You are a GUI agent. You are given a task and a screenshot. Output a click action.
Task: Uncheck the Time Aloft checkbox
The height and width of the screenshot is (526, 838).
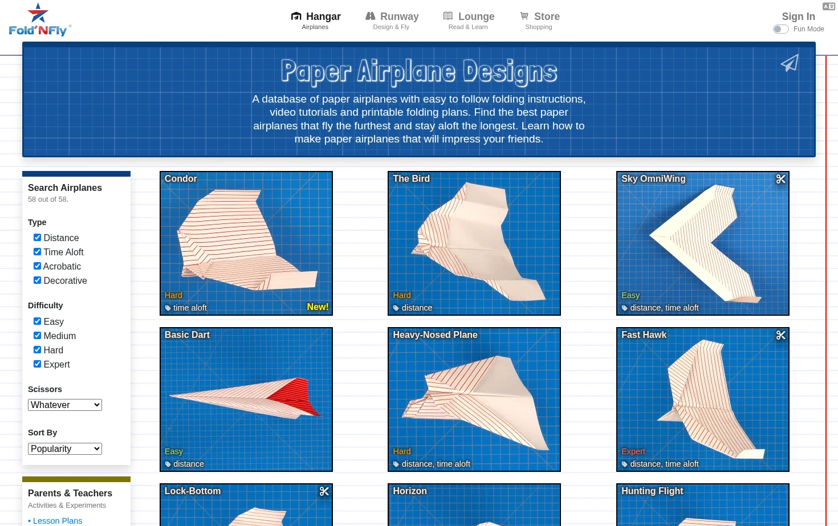point(37,252)
